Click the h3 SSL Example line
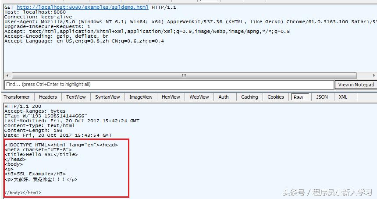Viewport: 377px width, 199px height. pos(35,174)
